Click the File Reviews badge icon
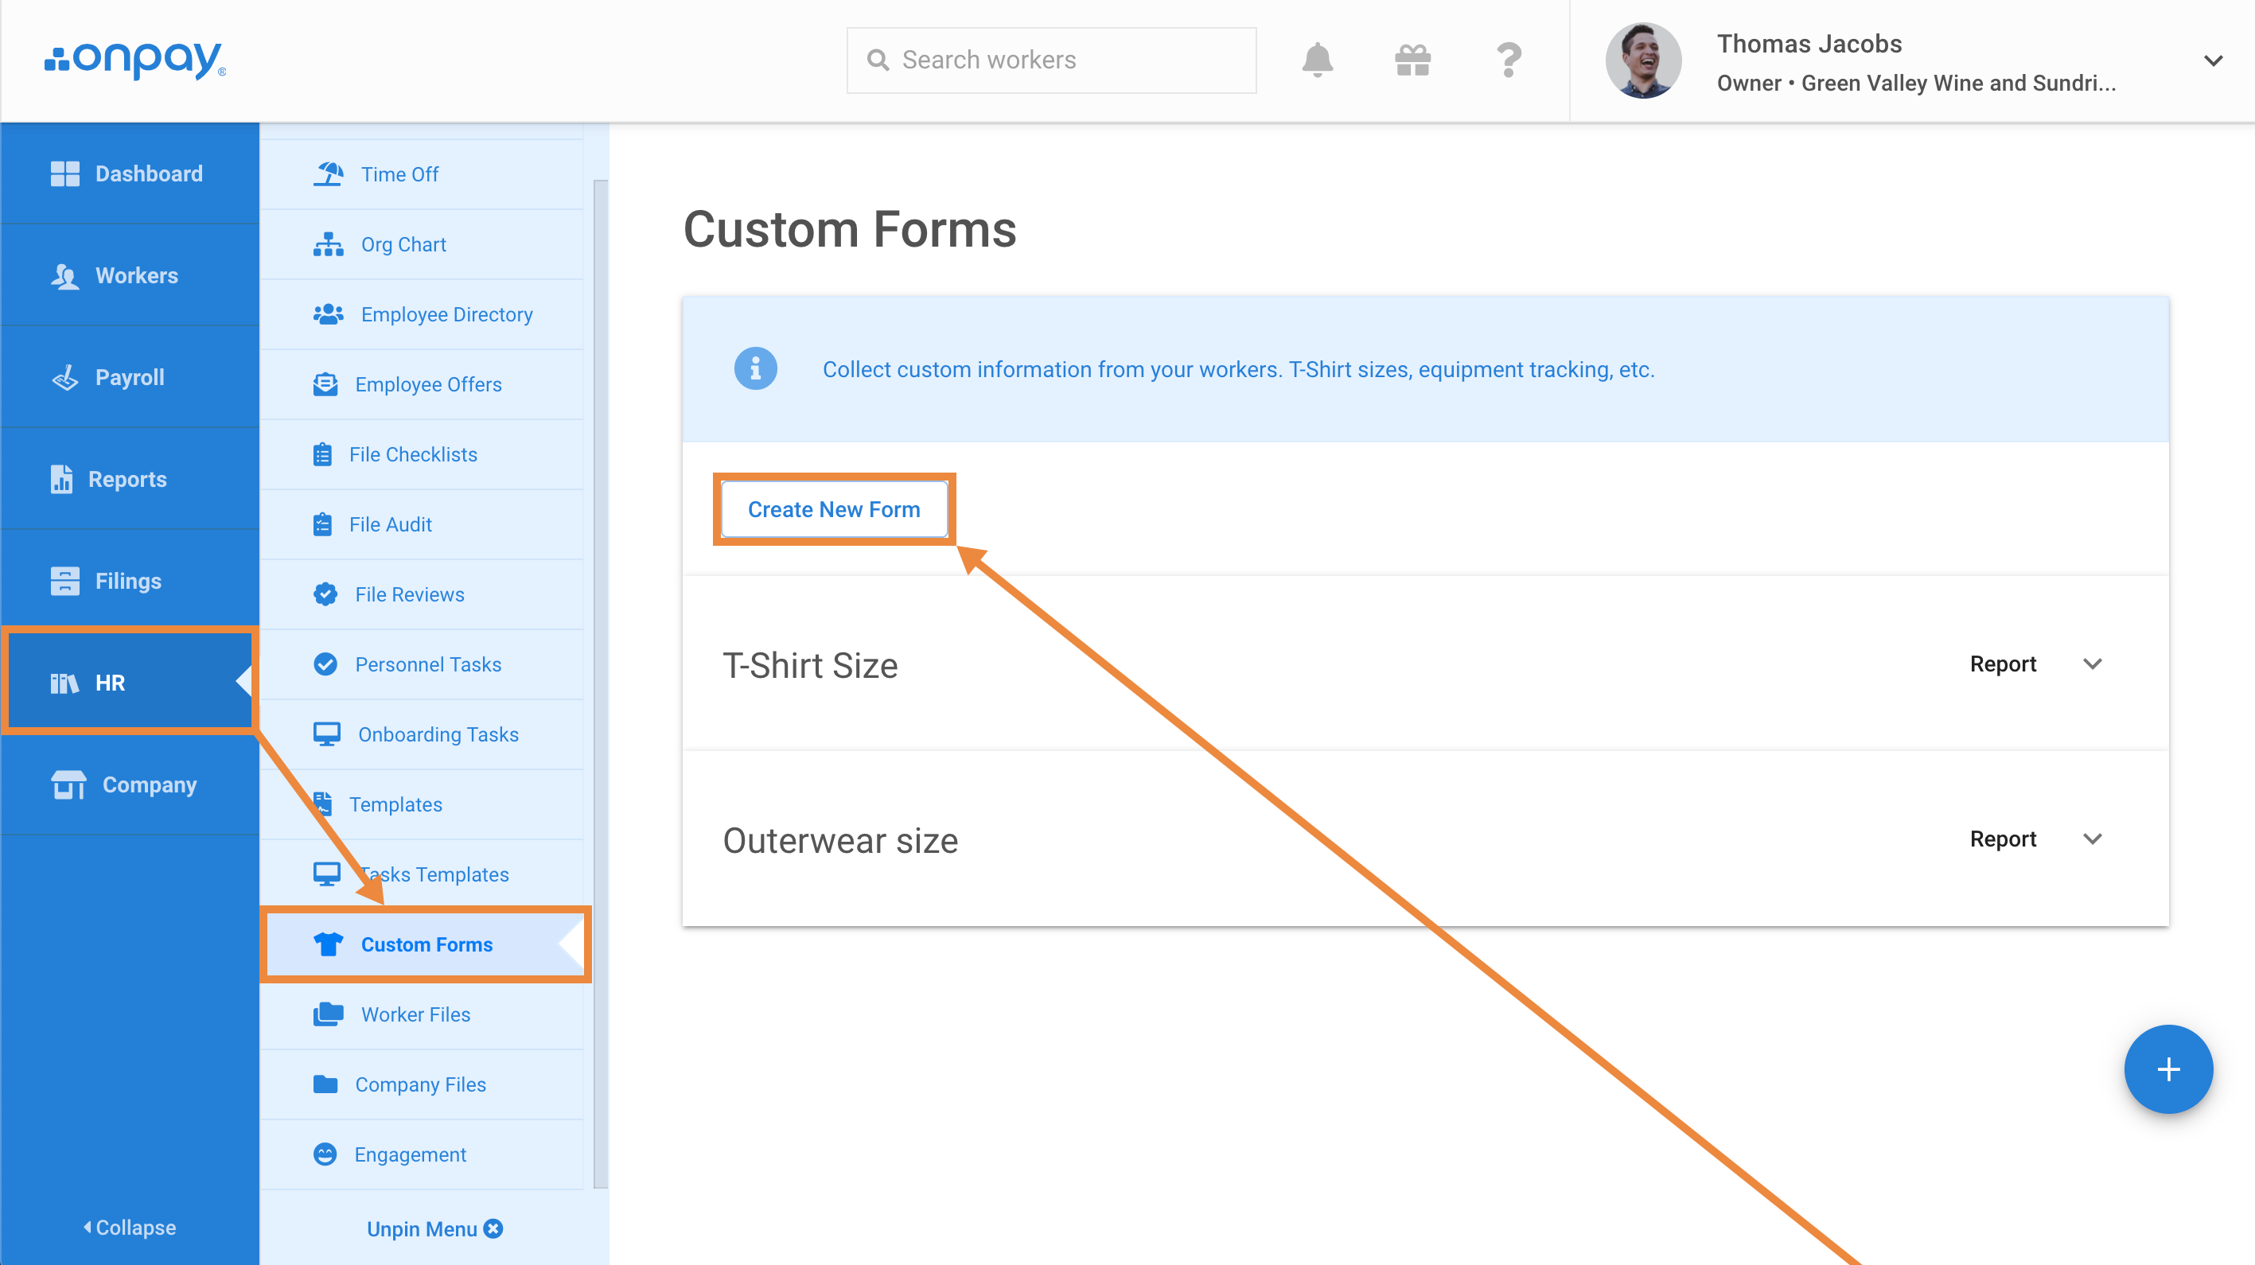Viewport: 2255px width, 1265px height. coord(325,594)
